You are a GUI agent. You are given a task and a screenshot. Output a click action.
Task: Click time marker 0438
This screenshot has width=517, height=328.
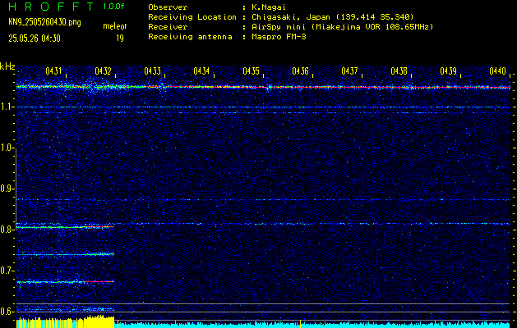pyautogui.click(x=399, y=71)
